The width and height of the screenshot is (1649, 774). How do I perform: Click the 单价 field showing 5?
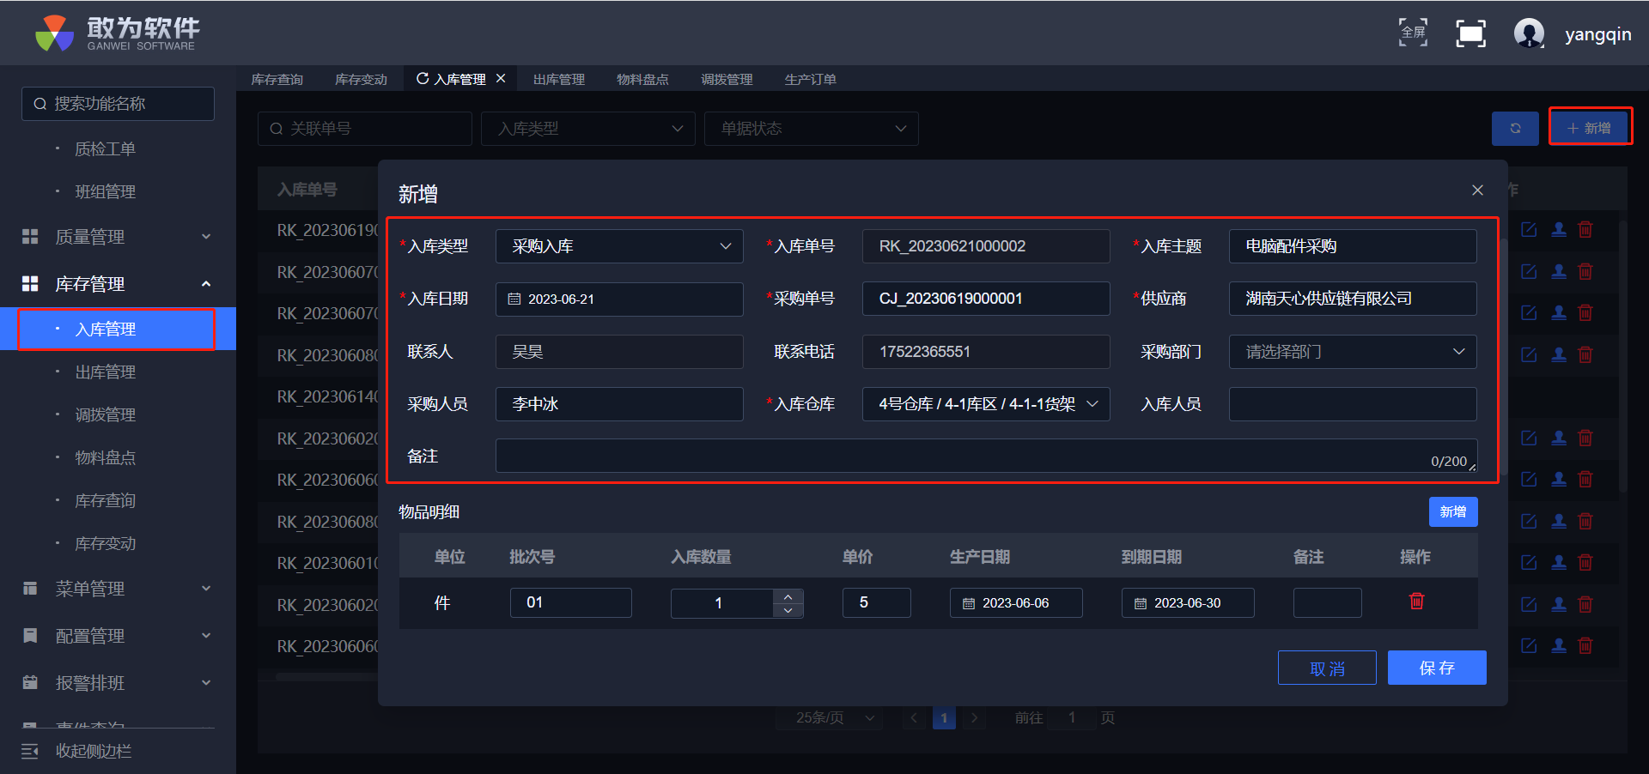pos(876,602)
